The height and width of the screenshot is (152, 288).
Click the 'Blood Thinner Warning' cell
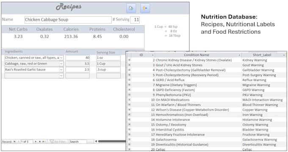(x=264, y=105)
